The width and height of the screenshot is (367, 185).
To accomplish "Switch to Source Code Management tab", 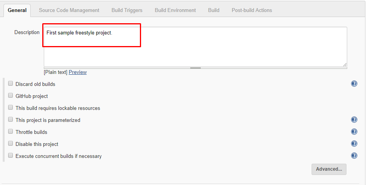I will [x=69, y=10].
